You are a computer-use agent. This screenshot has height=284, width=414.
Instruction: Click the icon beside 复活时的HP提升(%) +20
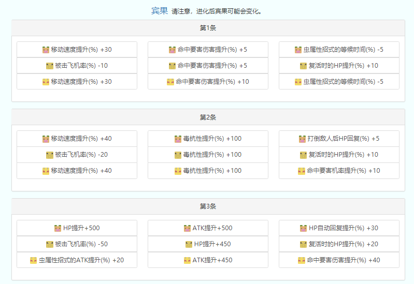point(304,244)
